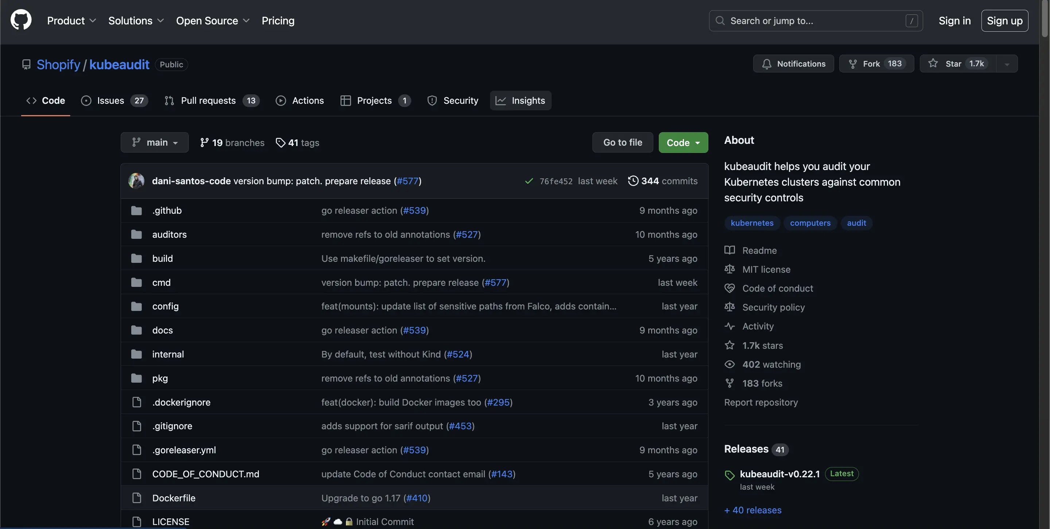Expand the Product menu
Image resolution: width=1050 pixels, height=529 pixels.
pyautogui.click(x=71, y=20)
